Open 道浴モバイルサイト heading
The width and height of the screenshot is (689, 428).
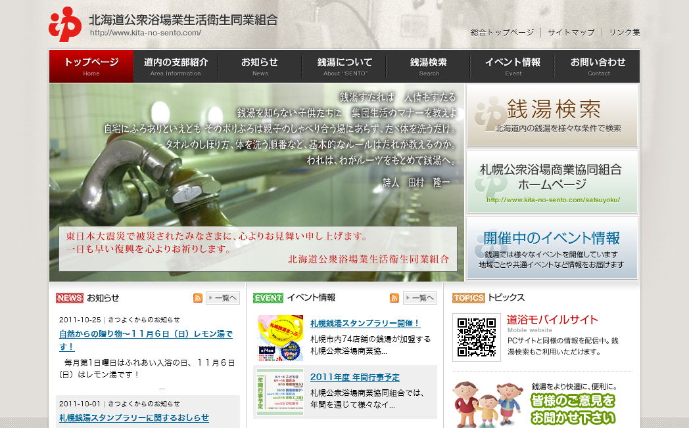point(552,320)
